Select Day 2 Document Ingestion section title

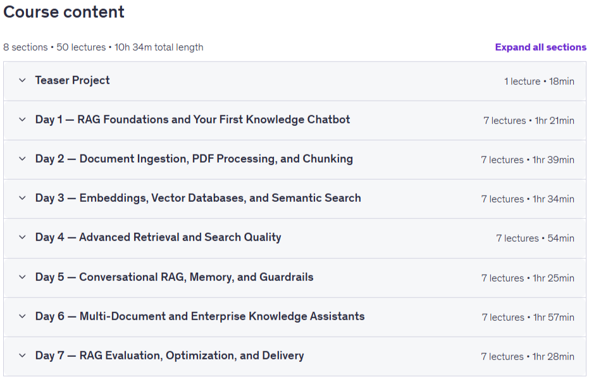click(194, 159)
